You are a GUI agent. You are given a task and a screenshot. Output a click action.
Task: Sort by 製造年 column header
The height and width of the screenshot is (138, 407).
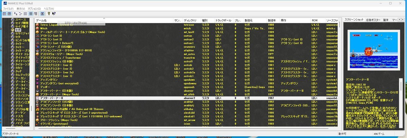[273, 20]
